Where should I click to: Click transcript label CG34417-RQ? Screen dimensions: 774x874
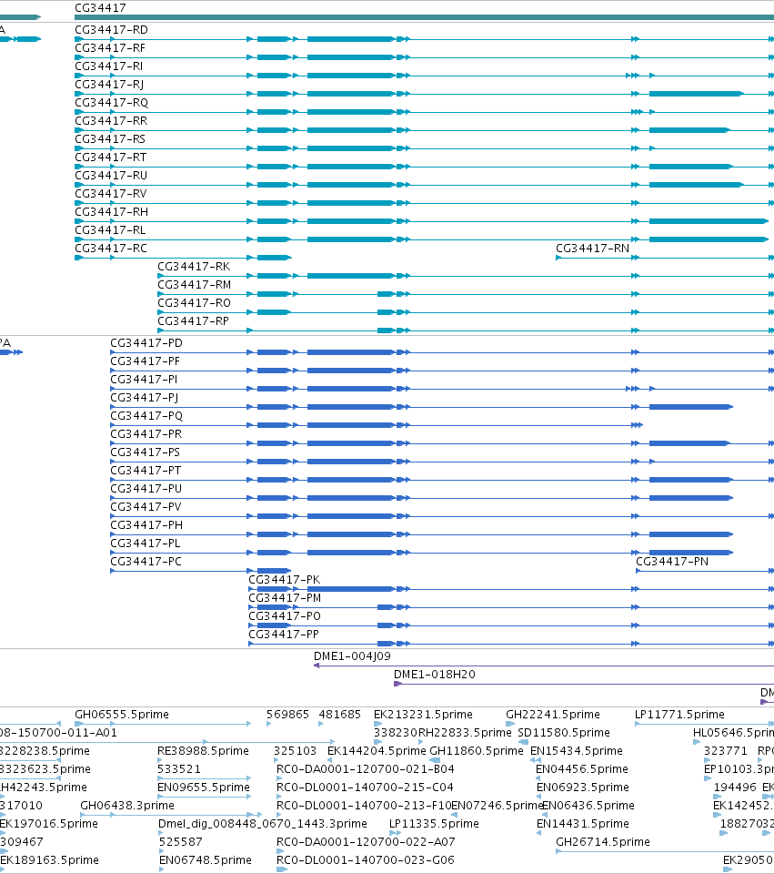111,103
